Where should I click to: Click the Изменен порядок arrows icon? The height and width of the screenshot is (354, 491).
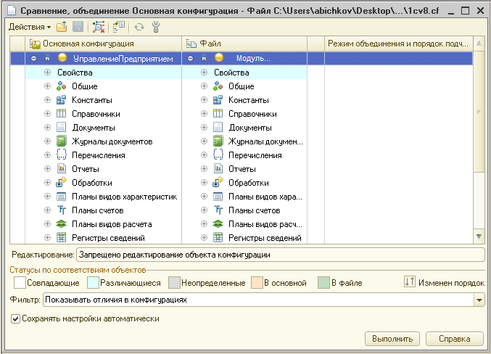pyautogui.click(x=410, y=282)
